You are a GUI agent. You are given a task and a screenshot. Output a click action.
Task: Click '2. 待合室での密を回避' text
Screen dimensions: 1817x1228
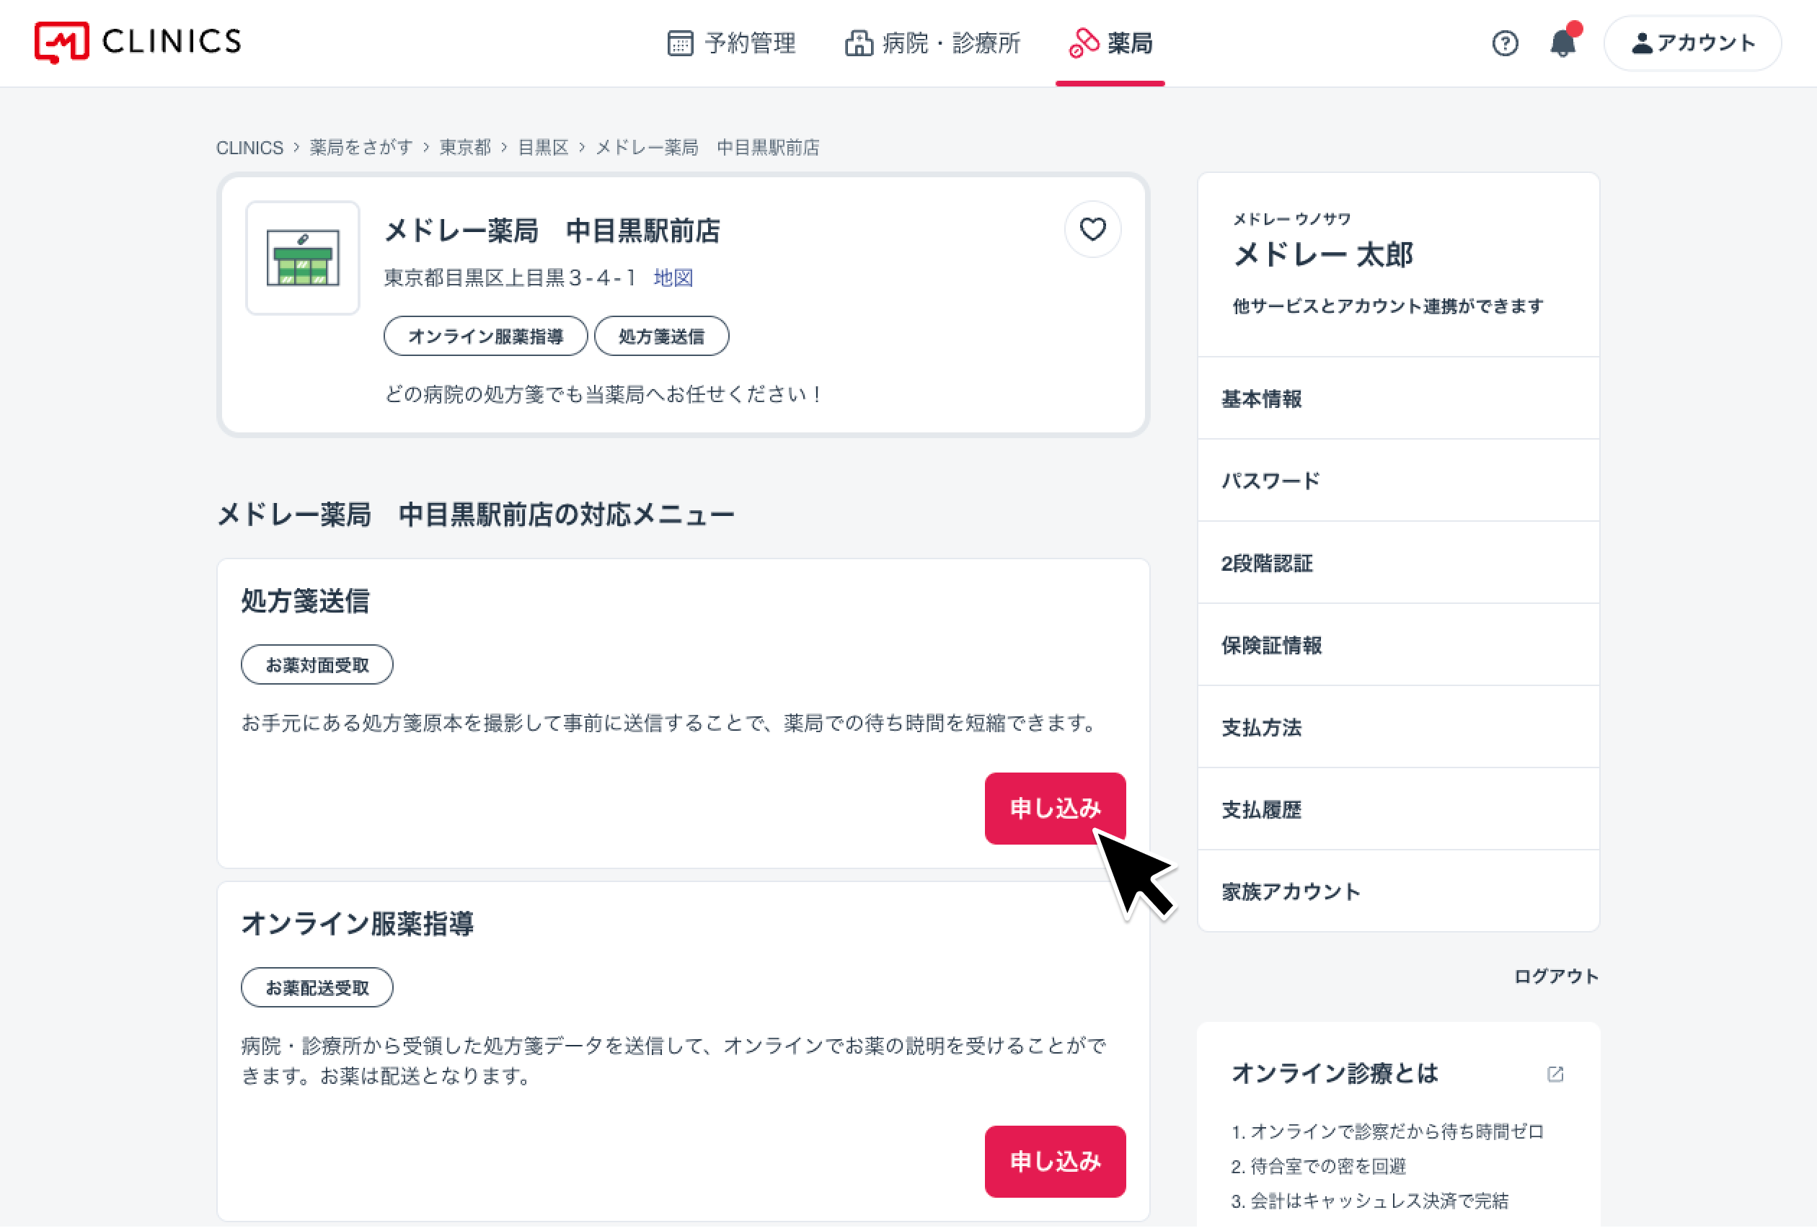pos(1318,1167)
